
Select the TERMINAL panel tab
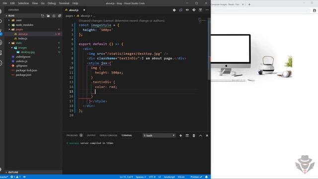[x=127, y=135]
